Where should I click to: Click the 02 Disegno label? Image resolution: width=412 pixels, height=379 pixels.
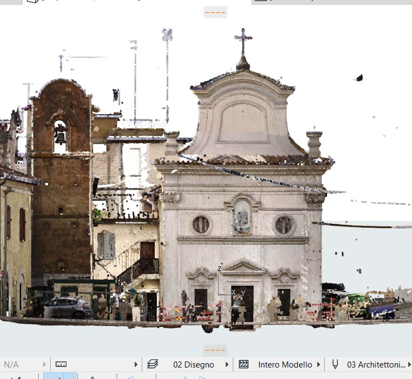pos(193,364)
